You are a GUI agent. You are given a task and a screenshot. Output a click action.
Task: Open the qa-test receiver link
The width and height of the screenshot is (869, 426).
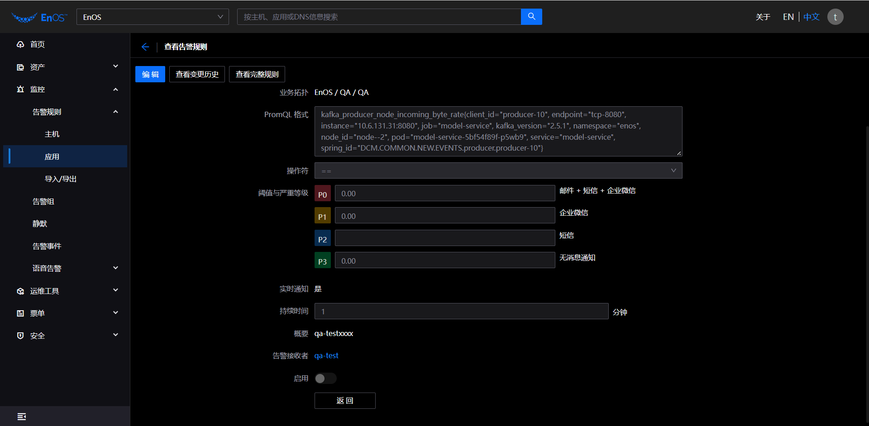click(326, 356)
